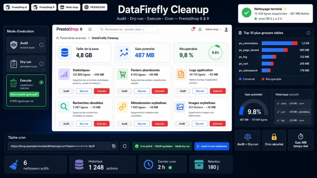Click Audit on the Métadonnées orphelines card
Screen dimensions: 317x178
tap(124, 124)
